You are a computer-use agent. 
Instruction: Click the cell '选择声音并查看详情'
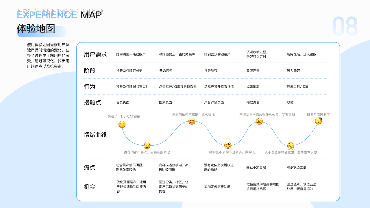pyautogui.click(x=219, y=86)
